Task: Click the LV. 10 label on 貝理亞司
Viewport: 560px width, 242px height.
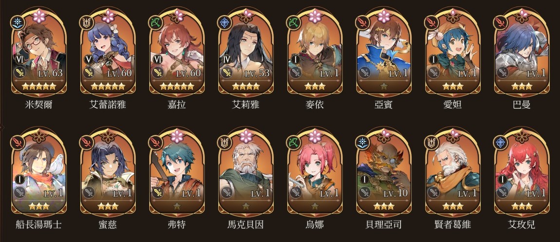Action: click(395, 193)
